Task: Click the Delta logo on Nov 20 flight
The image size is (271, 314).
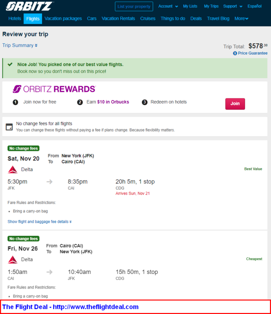Action: [13, 170]
